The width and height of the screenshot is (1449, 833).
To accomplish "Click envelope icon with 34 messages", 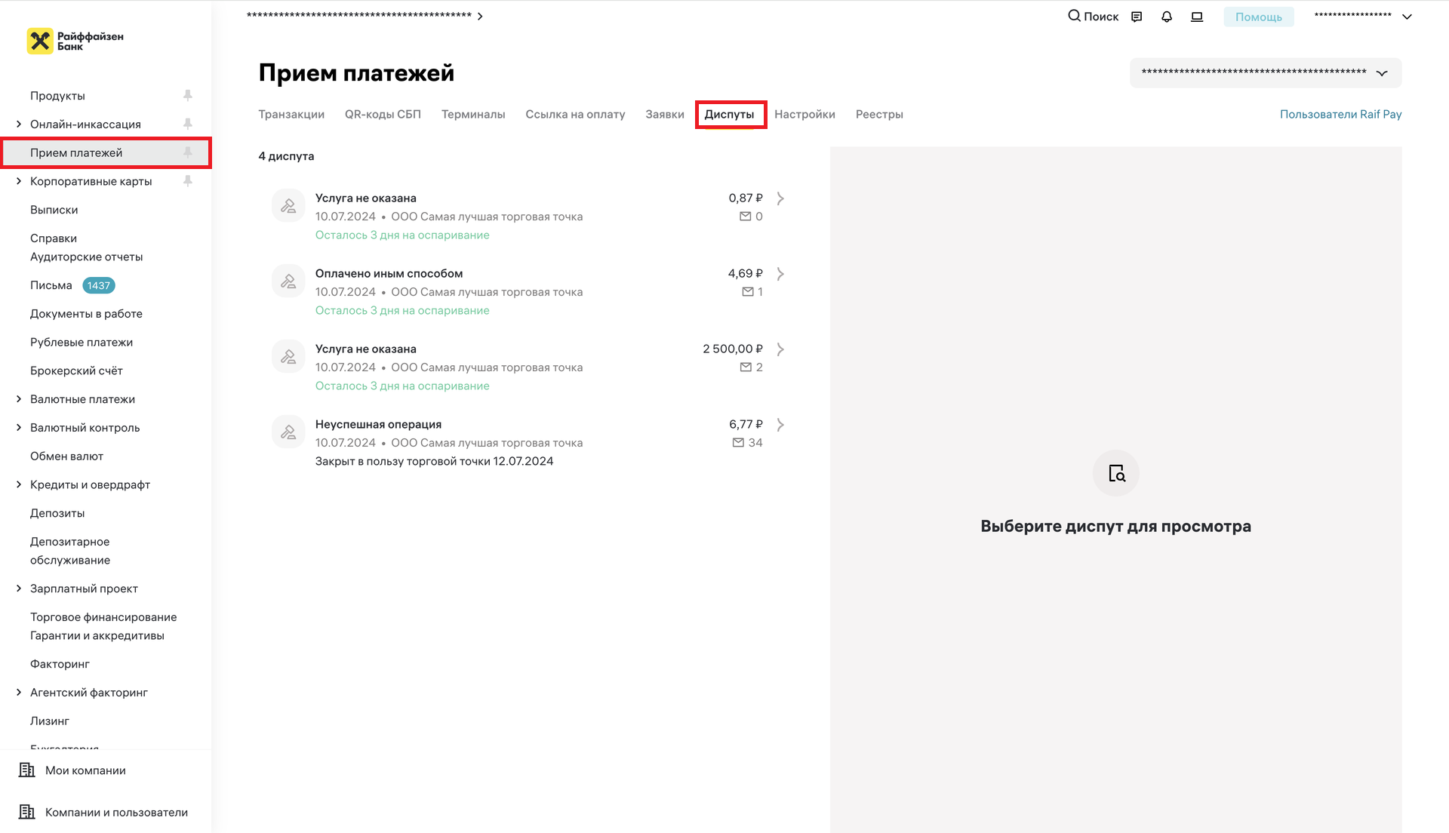I will click(x=738, y=443).
